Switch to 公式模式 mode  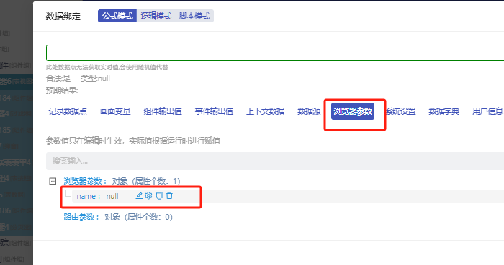coord(117,16)
